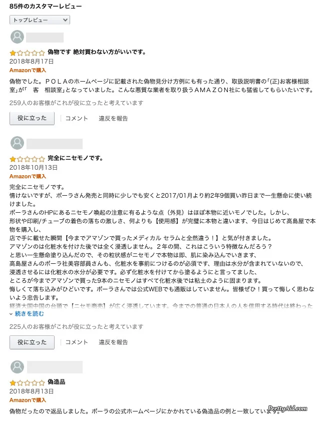
Task: Open the トップレビュー sort dropdown
Action: [40, 20]
